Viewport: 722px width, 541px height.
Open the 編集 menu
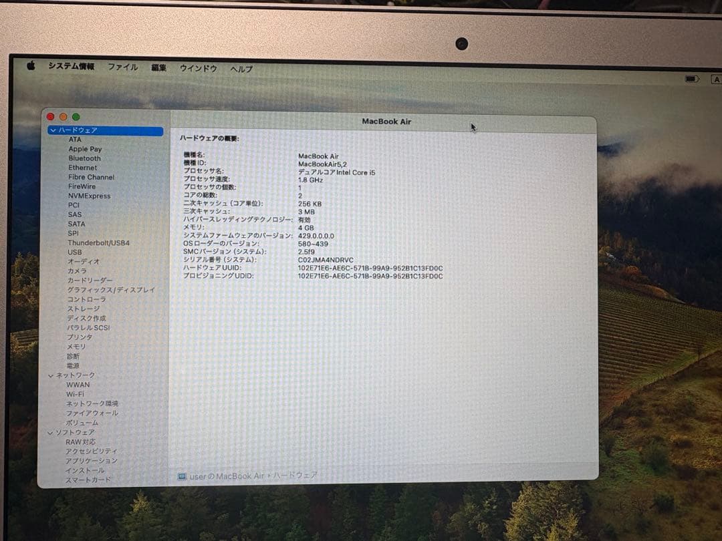[158, 67]
